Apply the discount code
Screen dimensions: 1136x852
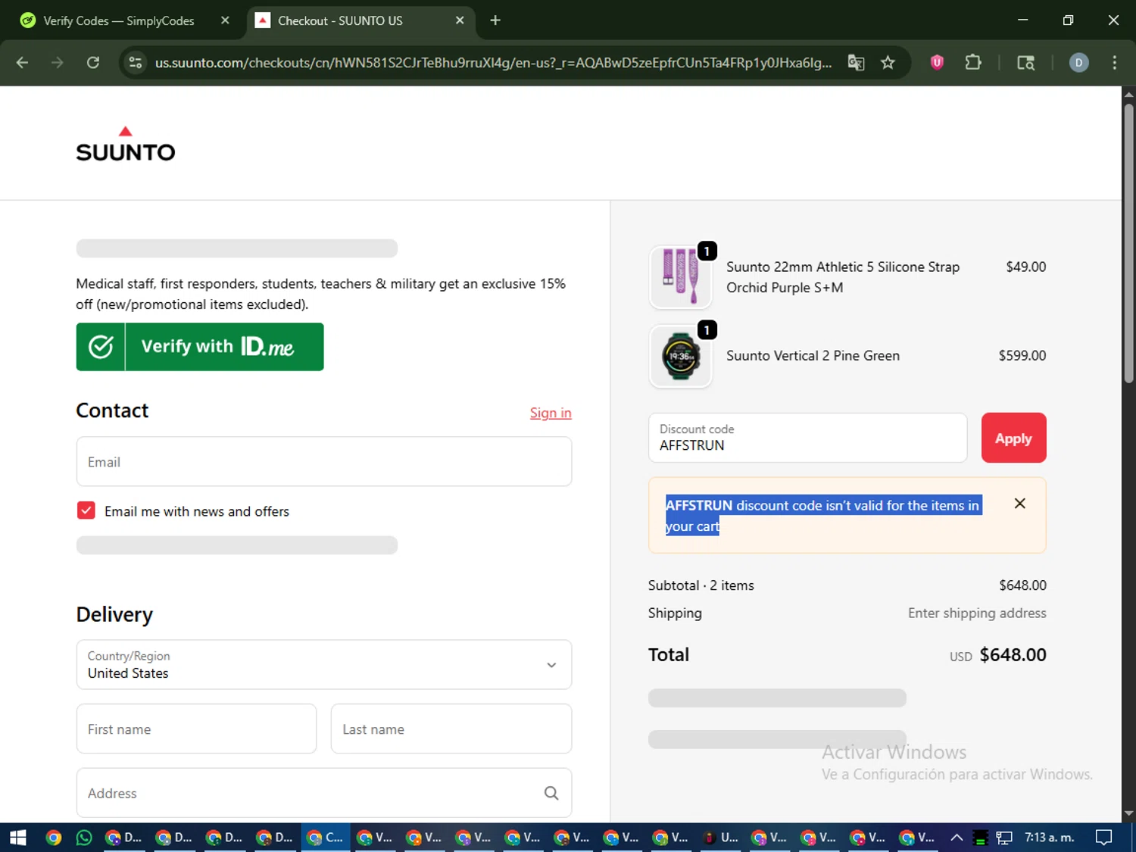pyautogui.click(x=1013, y=438)
